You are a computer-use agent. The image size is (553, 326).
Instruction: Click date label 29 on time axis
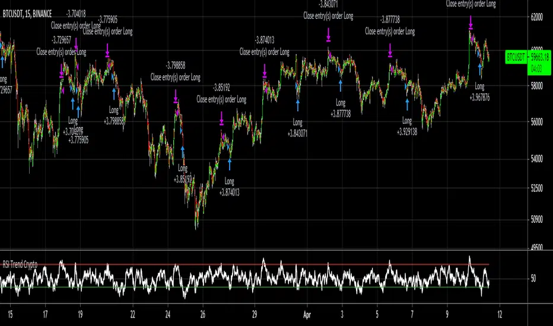(255, 314)
